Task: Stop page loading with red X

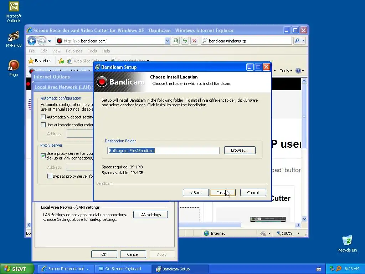Action: [194, 41]
